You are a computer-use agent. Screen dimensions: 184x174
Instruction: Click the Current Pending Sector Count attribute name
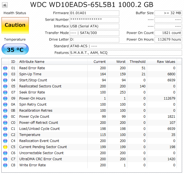click(x=43, y=147)
